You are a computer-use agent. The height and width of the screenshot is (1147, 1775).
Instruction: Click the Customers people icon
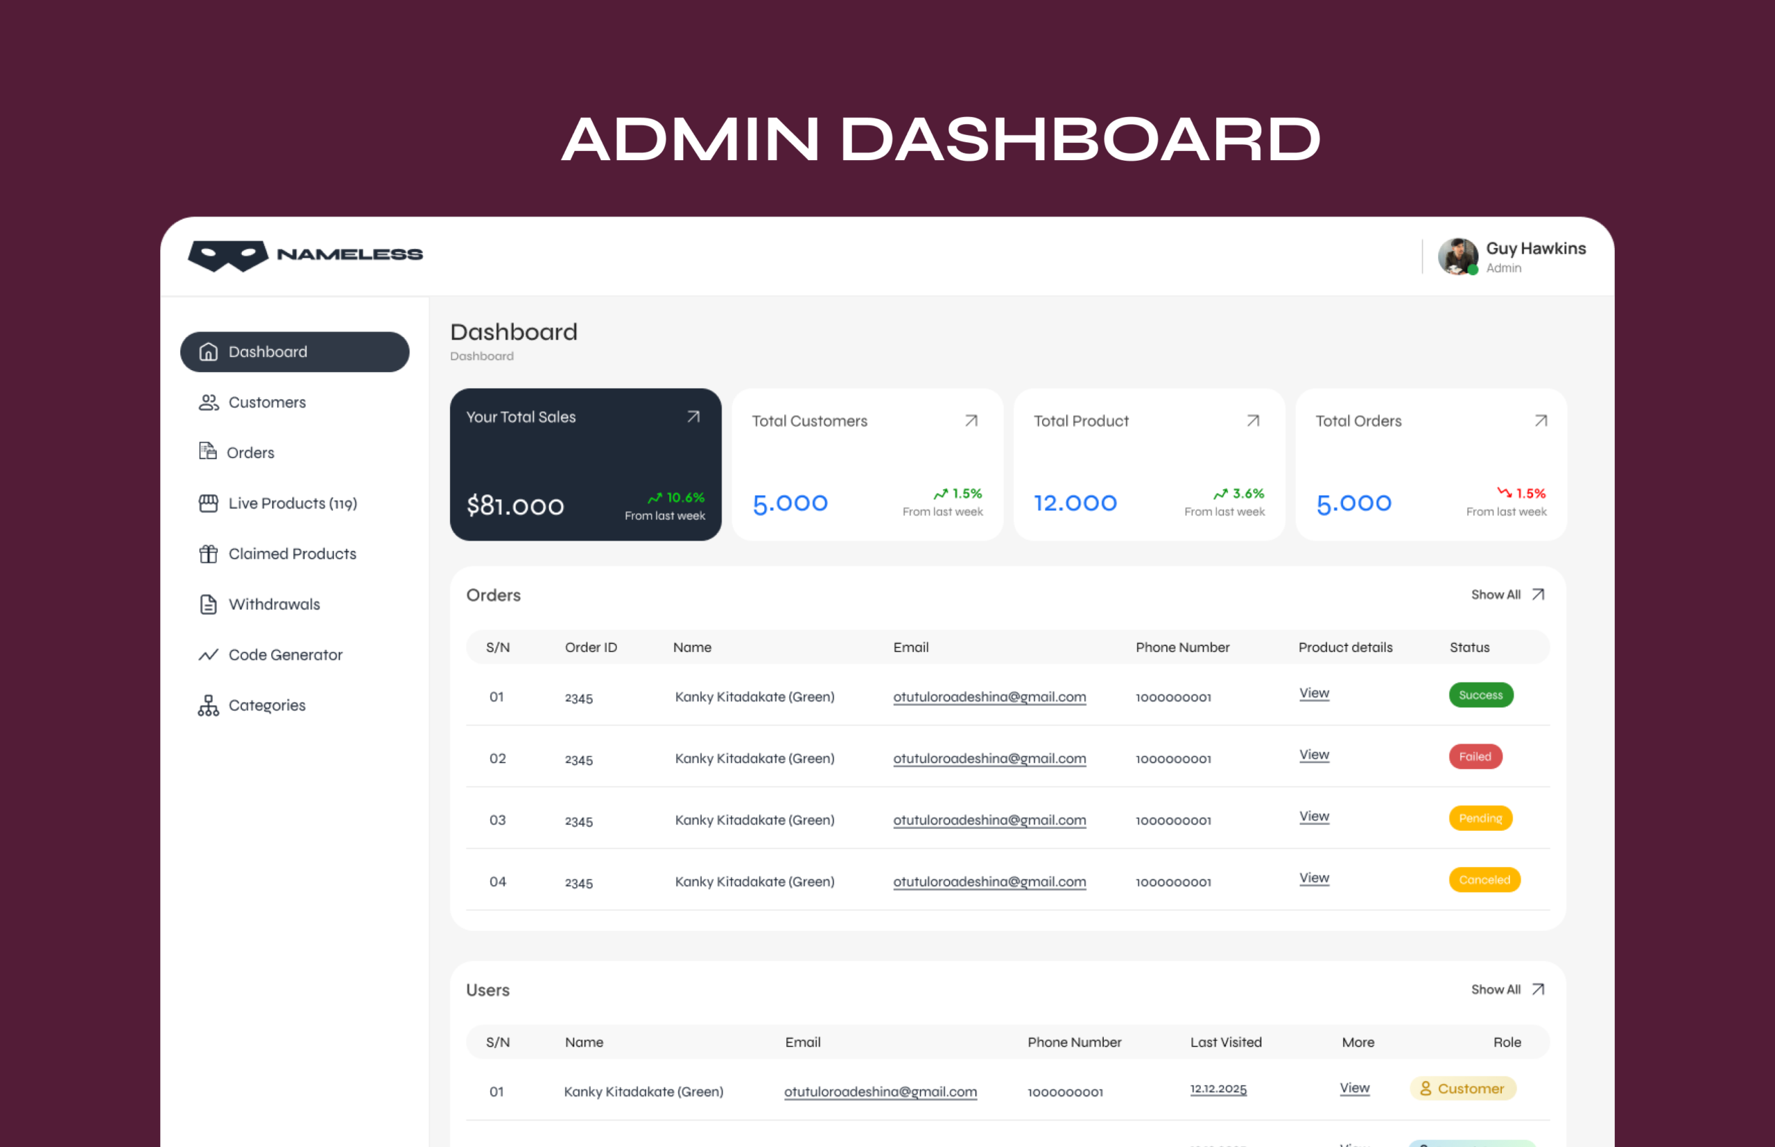pyautogui.click(x=209, y=402)
